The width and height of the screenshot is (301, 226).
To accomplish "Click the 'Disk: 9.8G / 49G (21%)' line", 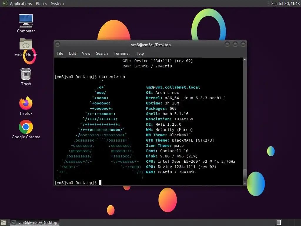I will [172, 156].
